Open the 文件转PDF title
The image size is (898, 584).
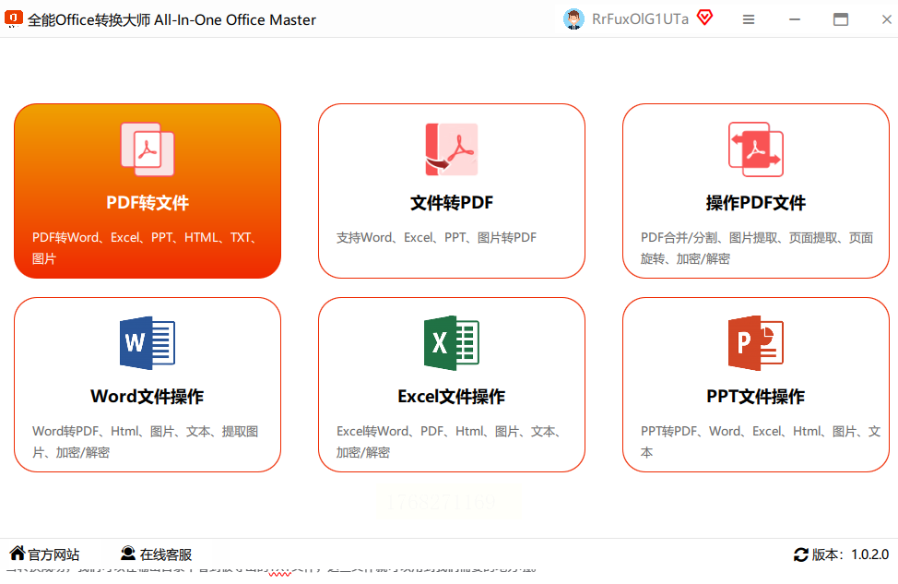pyautogui.click(x=451, y=203)
